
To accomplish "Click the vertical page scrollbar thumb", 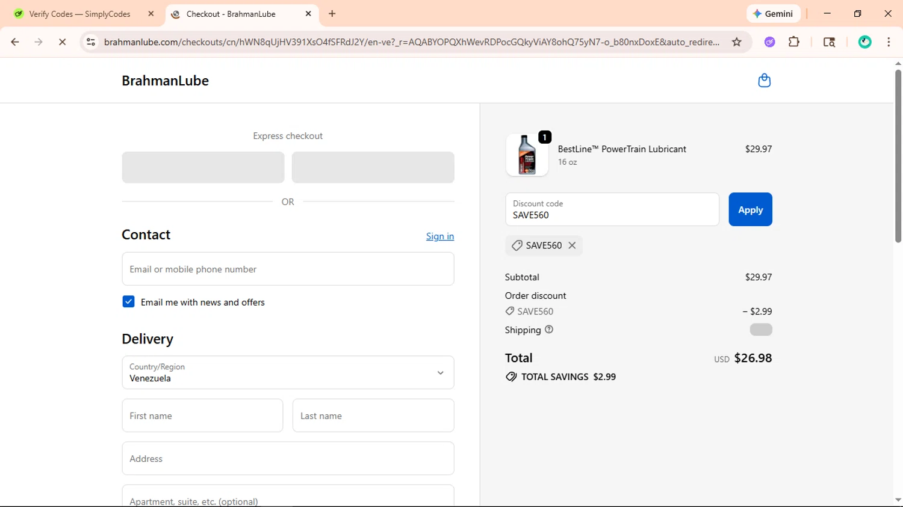I will point(898,156).
